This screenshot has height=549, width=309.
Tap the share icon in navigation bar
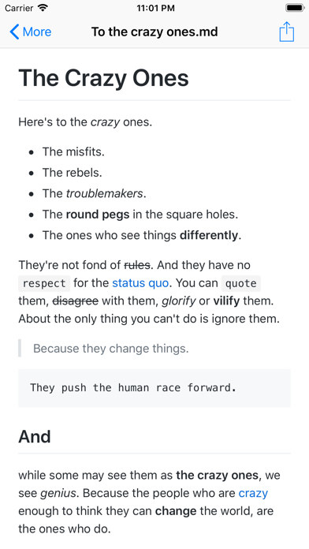pos(286,32)
